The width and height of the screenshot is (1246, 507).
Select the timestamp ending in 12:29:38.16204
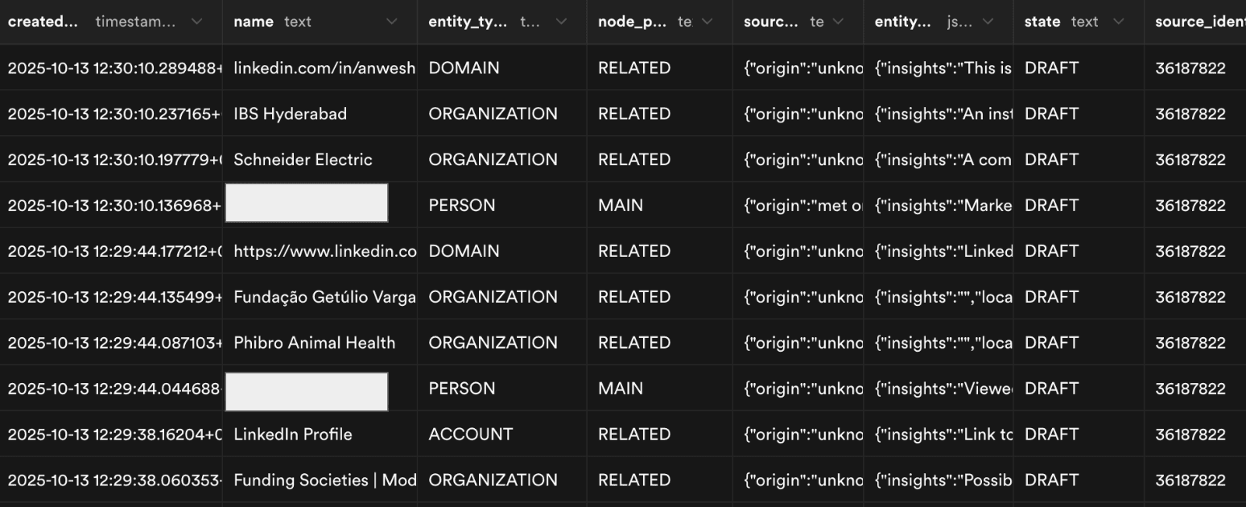point(113,434)
